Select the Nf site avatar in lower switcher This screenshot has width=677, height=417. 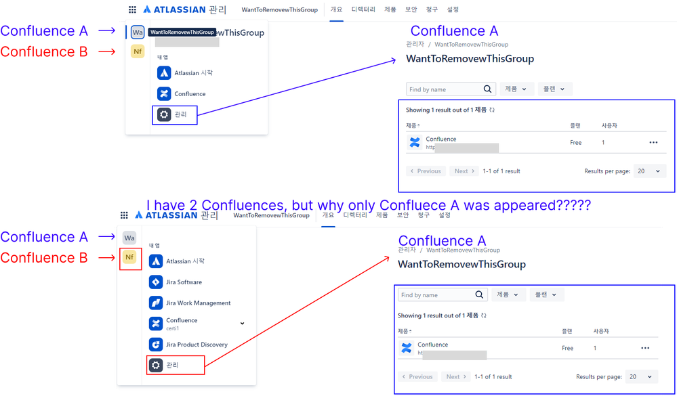[129, 257]
